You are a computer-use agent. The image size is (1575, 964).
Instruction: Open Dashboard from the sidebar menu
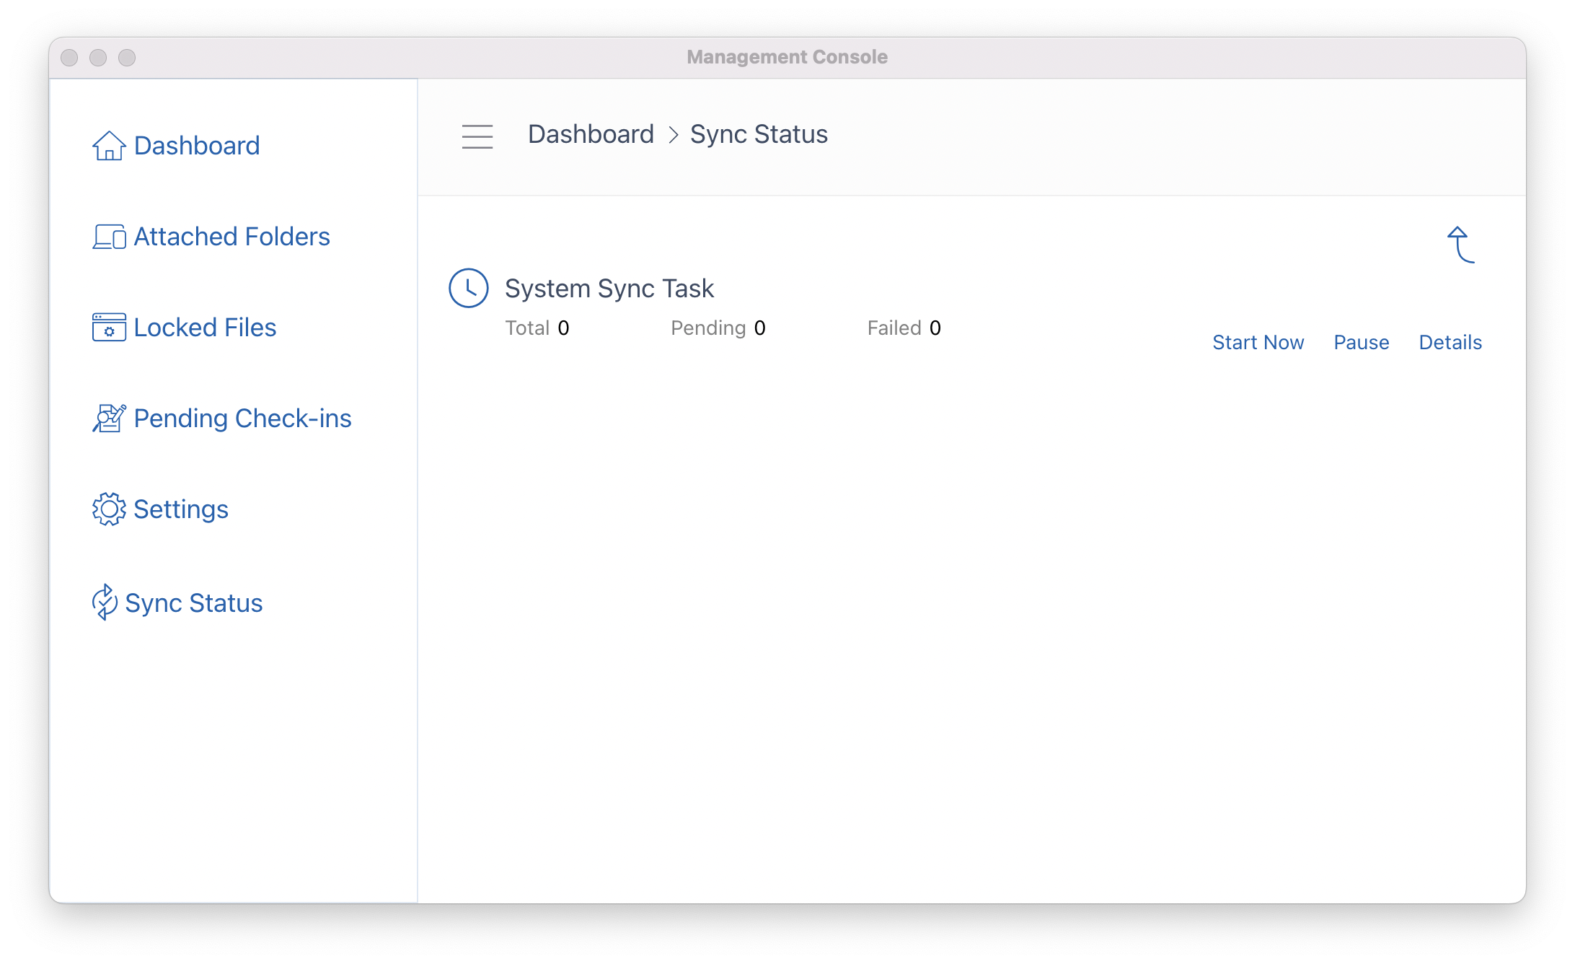(x=197, y=146)
